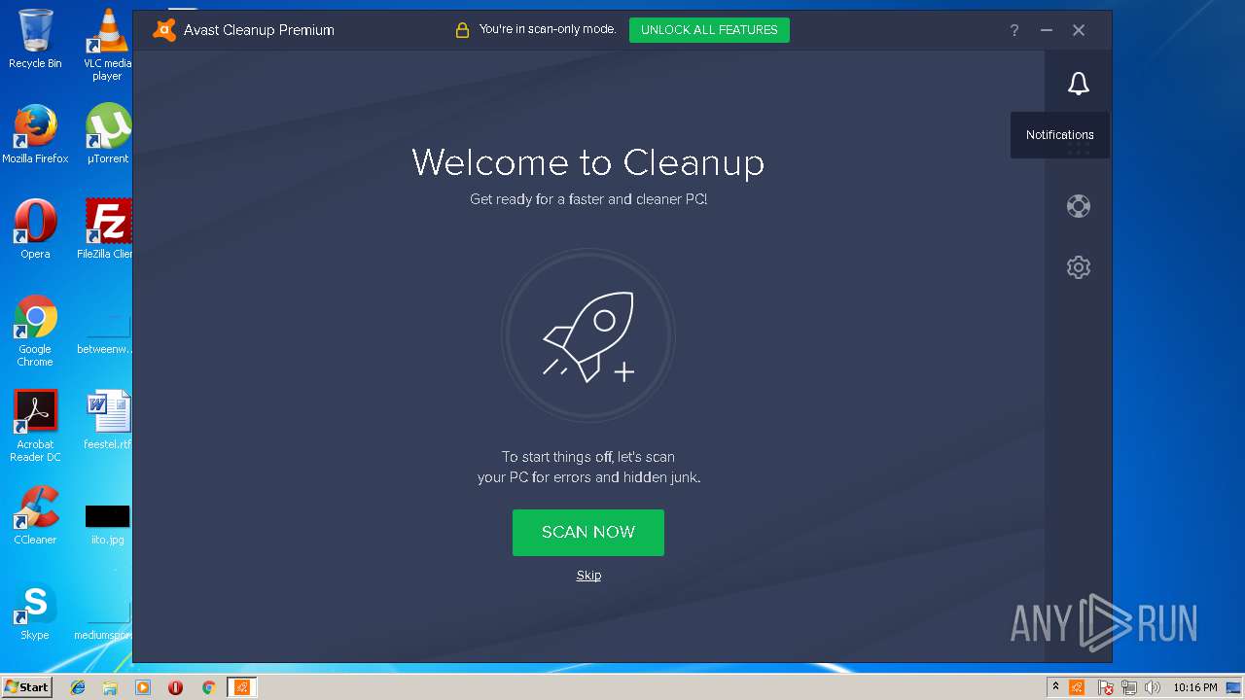Click 'Get ready for a faster and cleaner PC!' text
This screenshot has height=700, width=1245.
click(588, 199)
